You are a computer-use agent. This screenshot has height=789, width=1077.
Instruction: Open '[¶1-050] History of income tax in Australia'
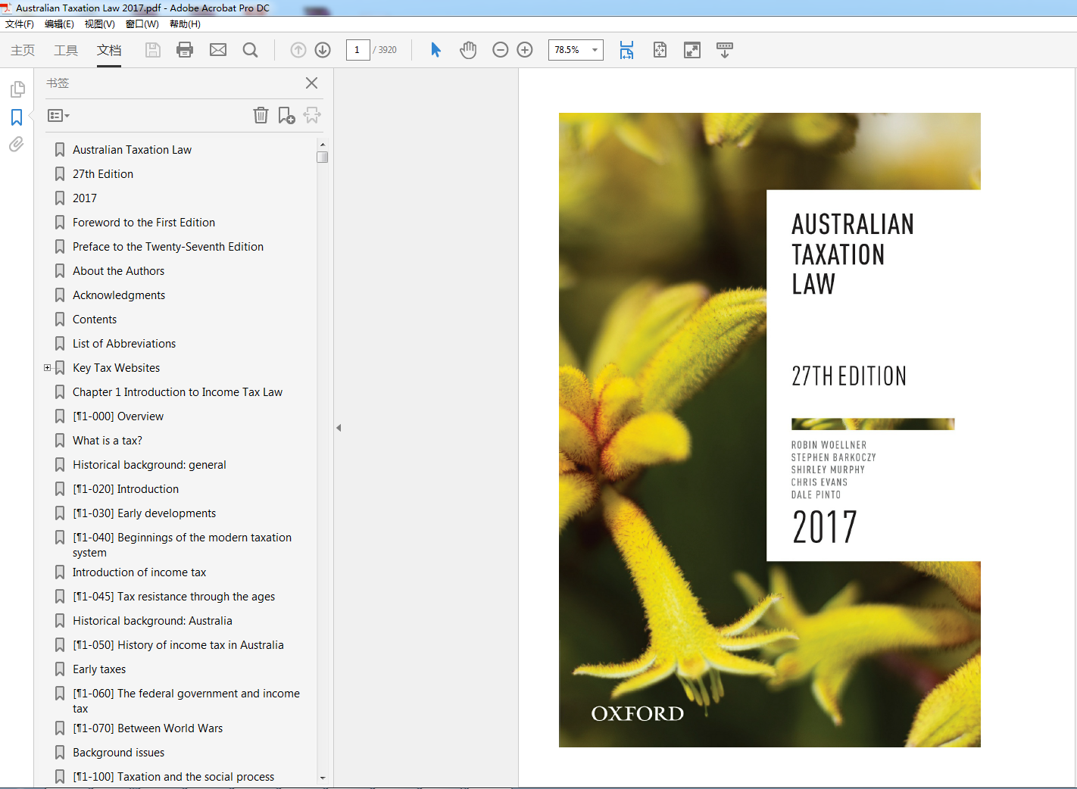tap(178, 645)
